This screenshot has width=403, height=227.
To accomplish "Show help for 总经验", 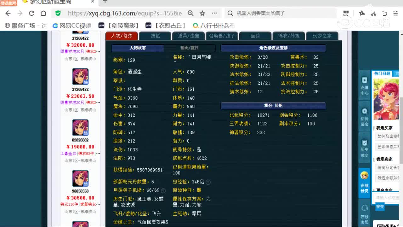I will point(208,182).
